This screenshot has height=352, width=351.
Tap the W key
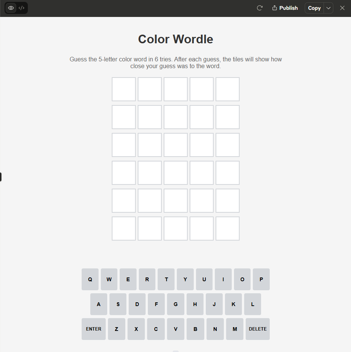tap(109, 279)
